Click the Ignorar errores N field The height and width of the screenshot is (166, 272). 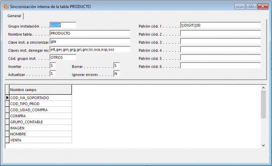coord(117,74)
